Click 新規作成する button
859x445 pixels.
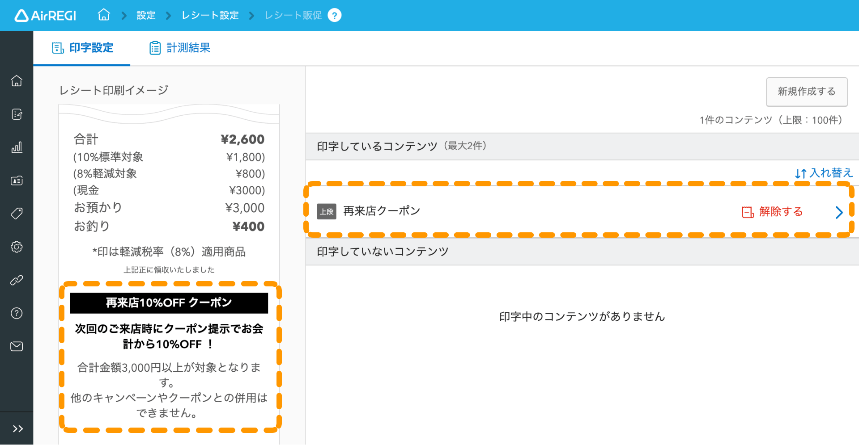point(807,92)
